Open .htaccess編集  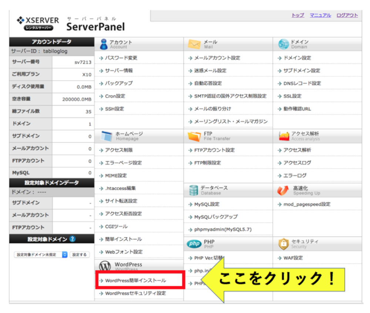120,188
